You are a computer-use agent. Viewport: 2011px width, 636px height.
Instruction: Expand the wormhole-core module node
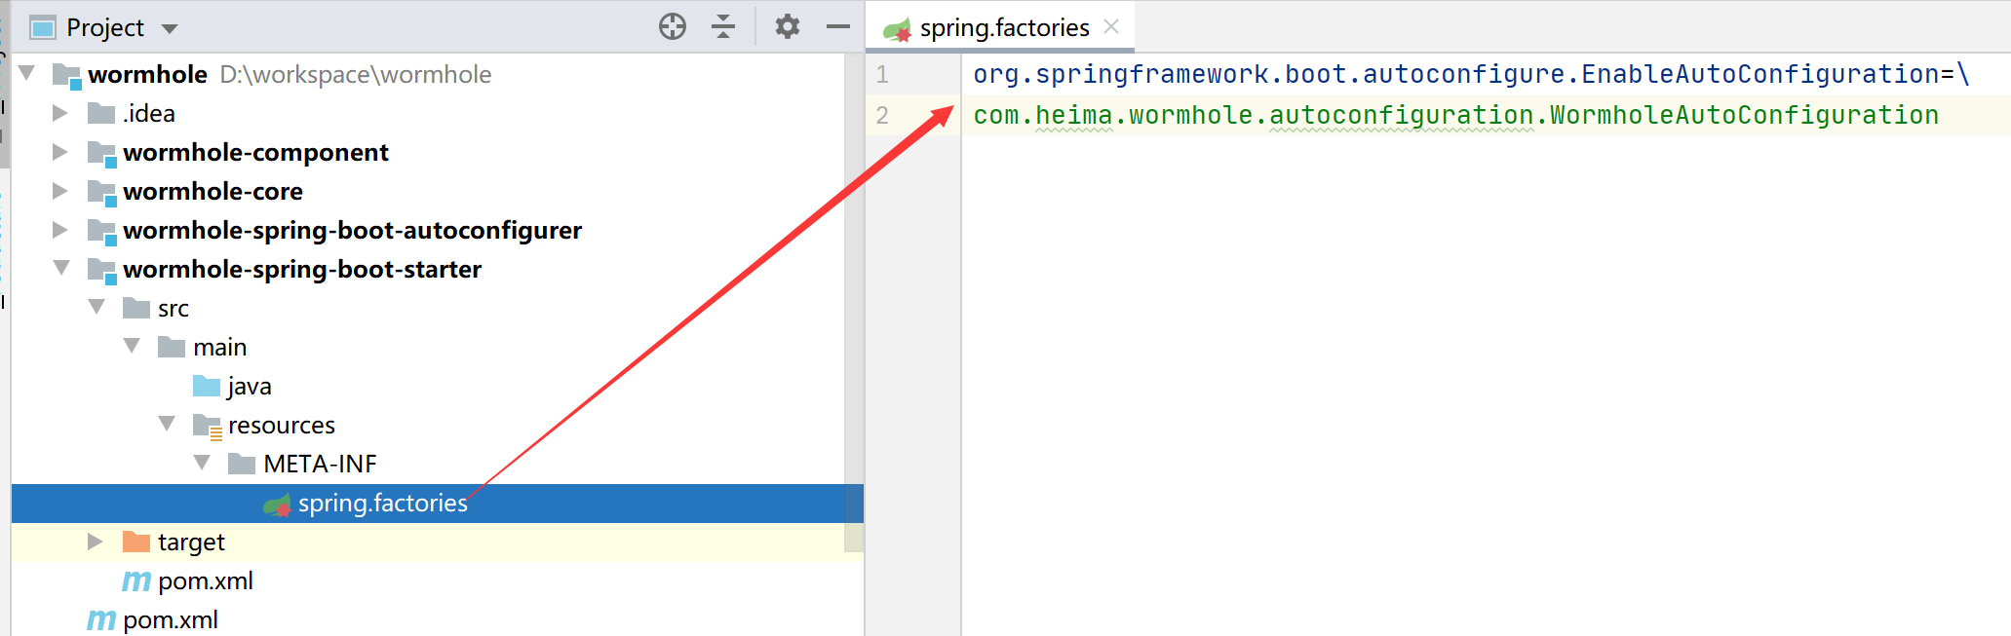click(59, 191)
